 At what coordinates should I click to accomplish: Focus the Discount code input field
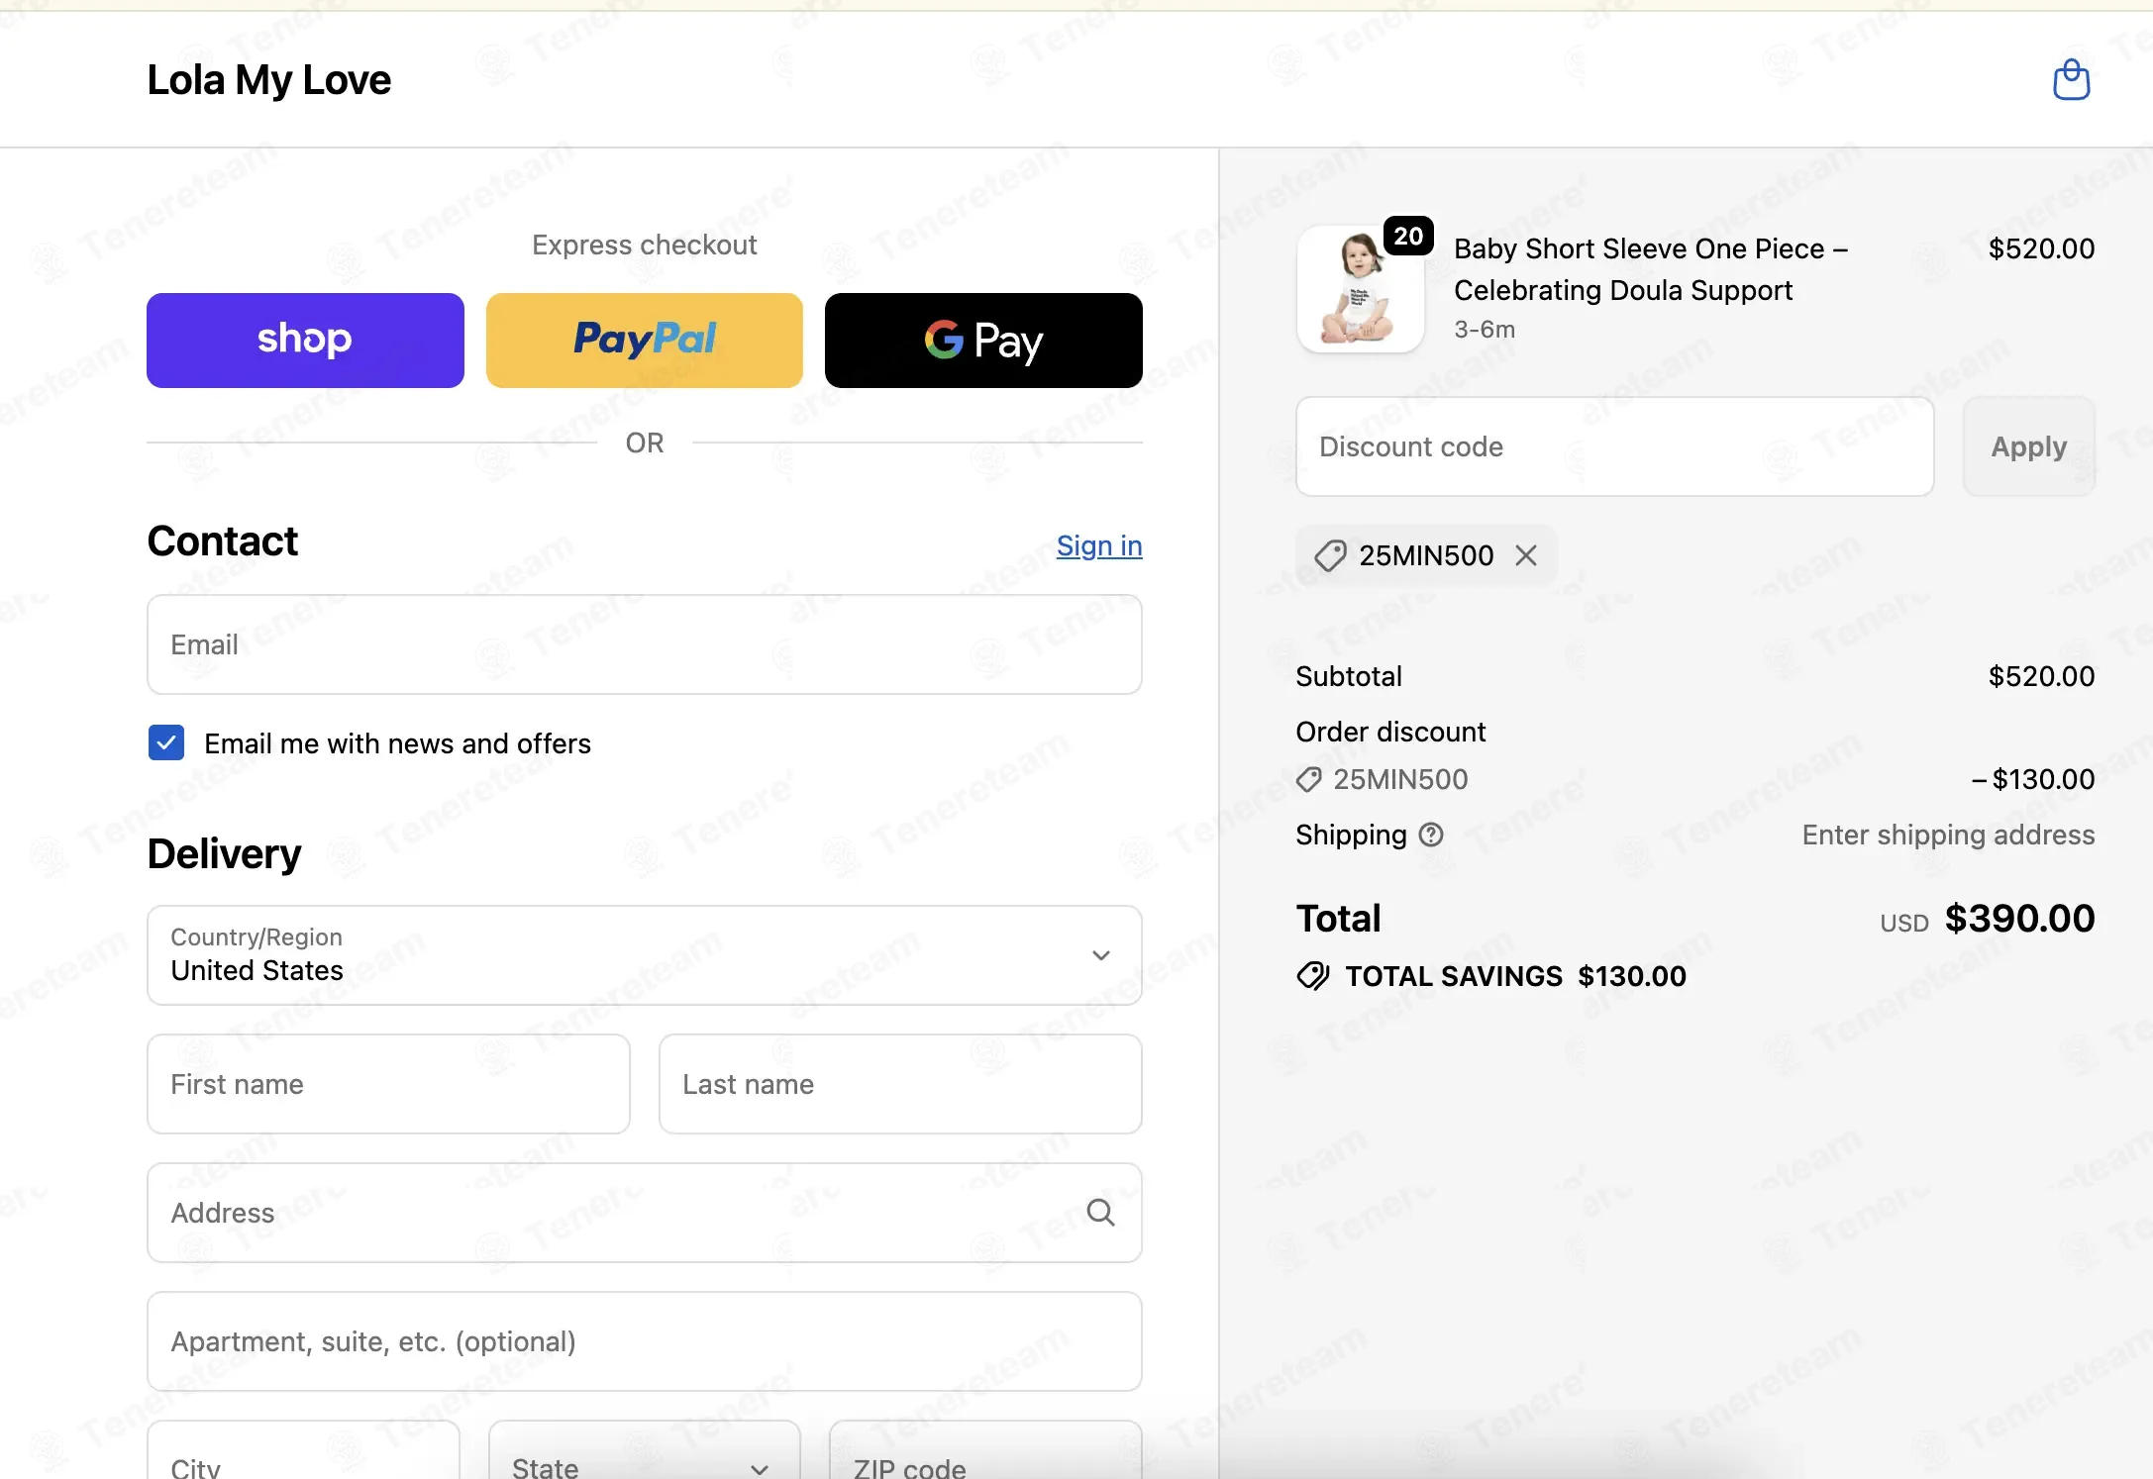(1615, 446)
